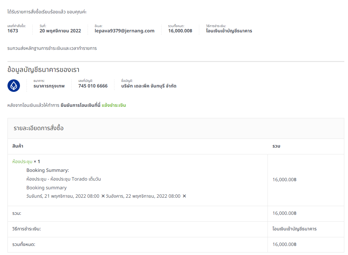Click the bank name ธนาคารกรุงเทพ
This screenshot has width=348, height=255.
coord(49,86)
